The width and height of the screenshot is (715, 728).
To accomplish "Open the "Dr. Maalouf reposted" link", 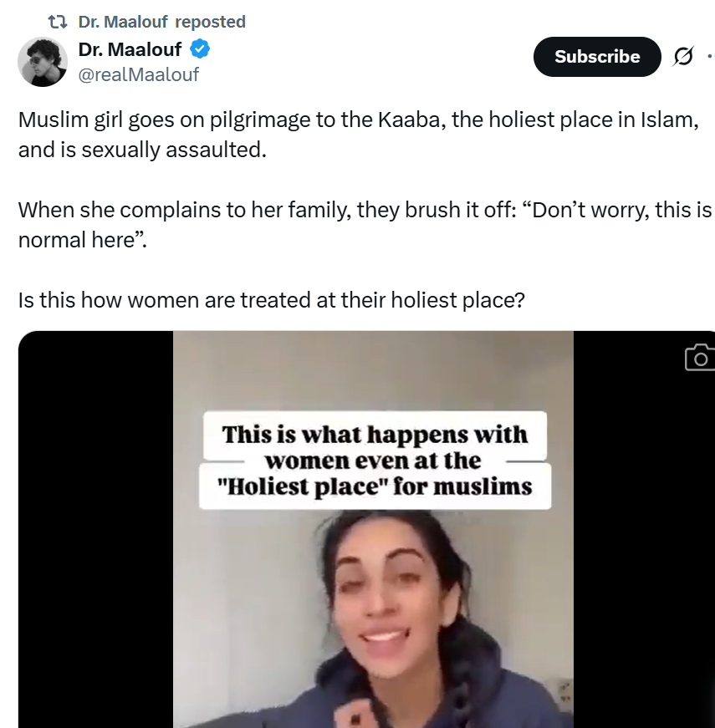I will coord(161,22).
